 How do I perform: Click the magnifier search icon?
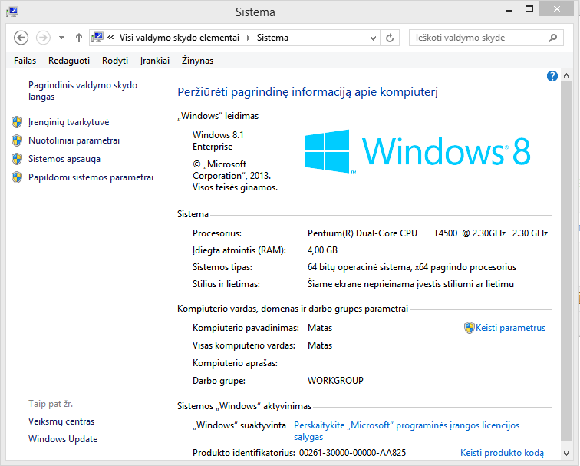point(552,38)
